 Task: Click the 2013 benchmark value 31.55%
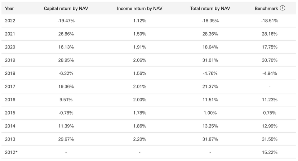(270, 139)
